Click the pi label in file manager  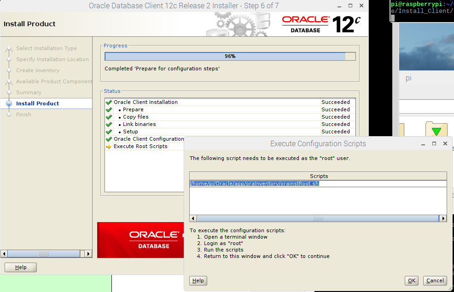coord(408,78)
